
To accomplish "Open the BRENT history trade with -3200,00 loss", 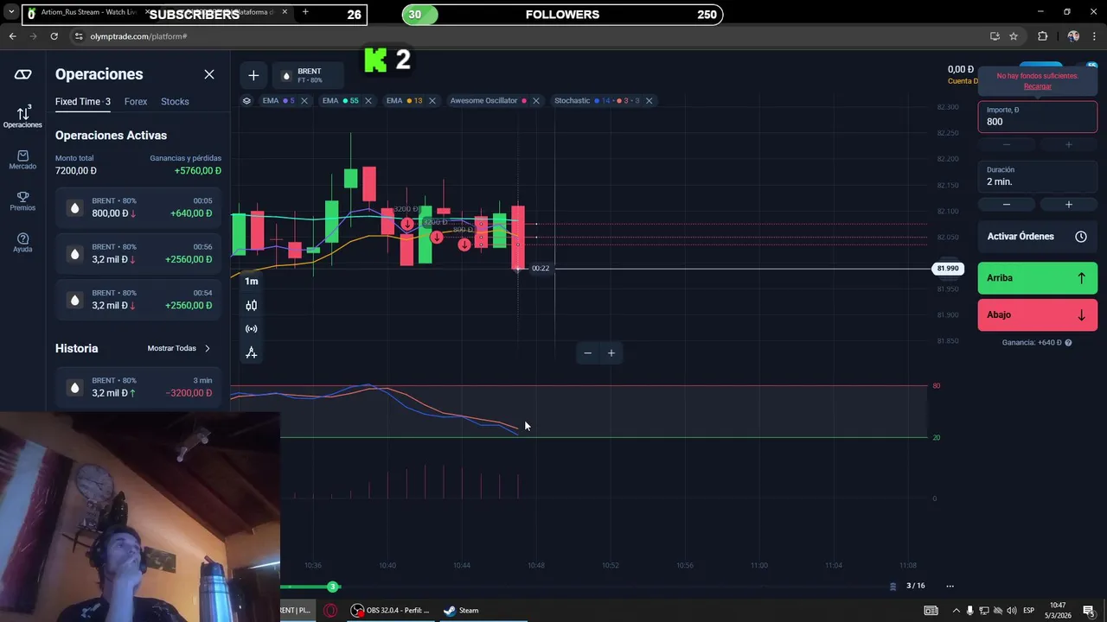I will pyautogui.click(x=138, y=386).
